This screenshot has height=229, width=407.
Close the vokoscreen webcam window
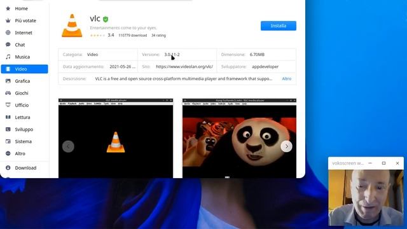point(397,163)
